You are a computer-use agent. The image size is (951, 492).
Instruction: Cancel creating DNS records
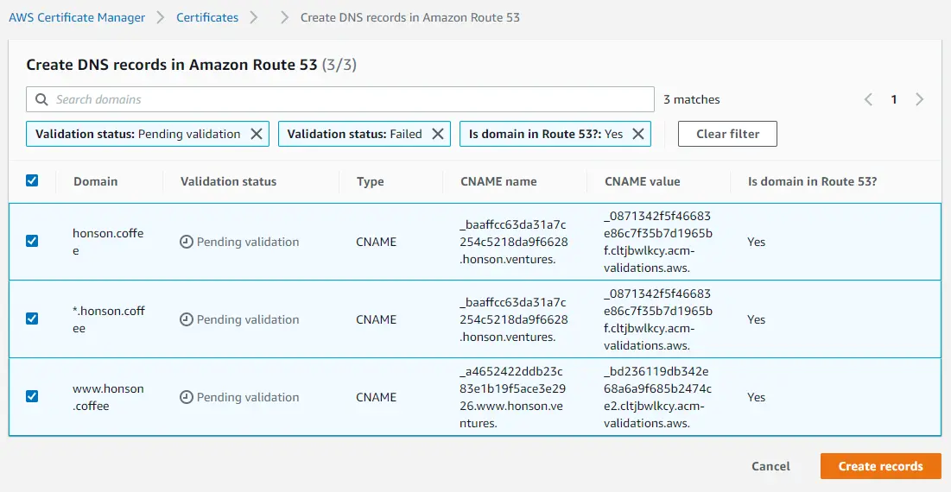point(770,466)
